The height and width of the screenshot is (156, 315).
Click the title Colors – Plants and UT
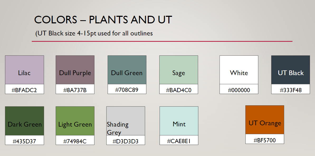click(103, 20)
